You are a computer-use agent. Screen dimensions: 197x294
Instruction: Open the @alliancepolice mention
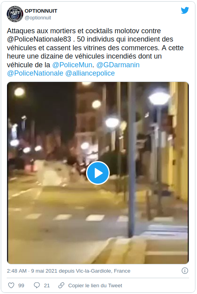(x=90, y=73)
